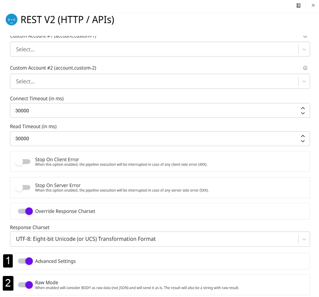The image size is (319, 297).
Task: Open the Response Charset dropdown
Action: 155,239
